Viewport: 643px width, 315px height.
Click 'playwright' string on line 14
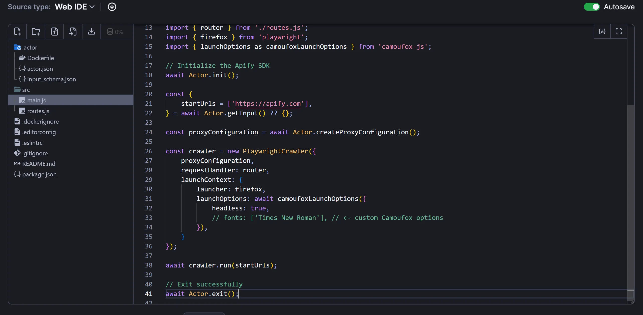pyautogui.click(x=281, y=37)
